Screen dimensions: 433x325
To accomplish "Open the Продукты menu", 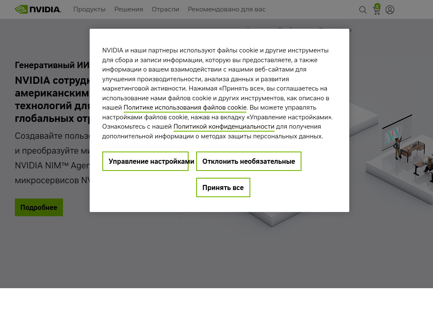I will (90, 9).
